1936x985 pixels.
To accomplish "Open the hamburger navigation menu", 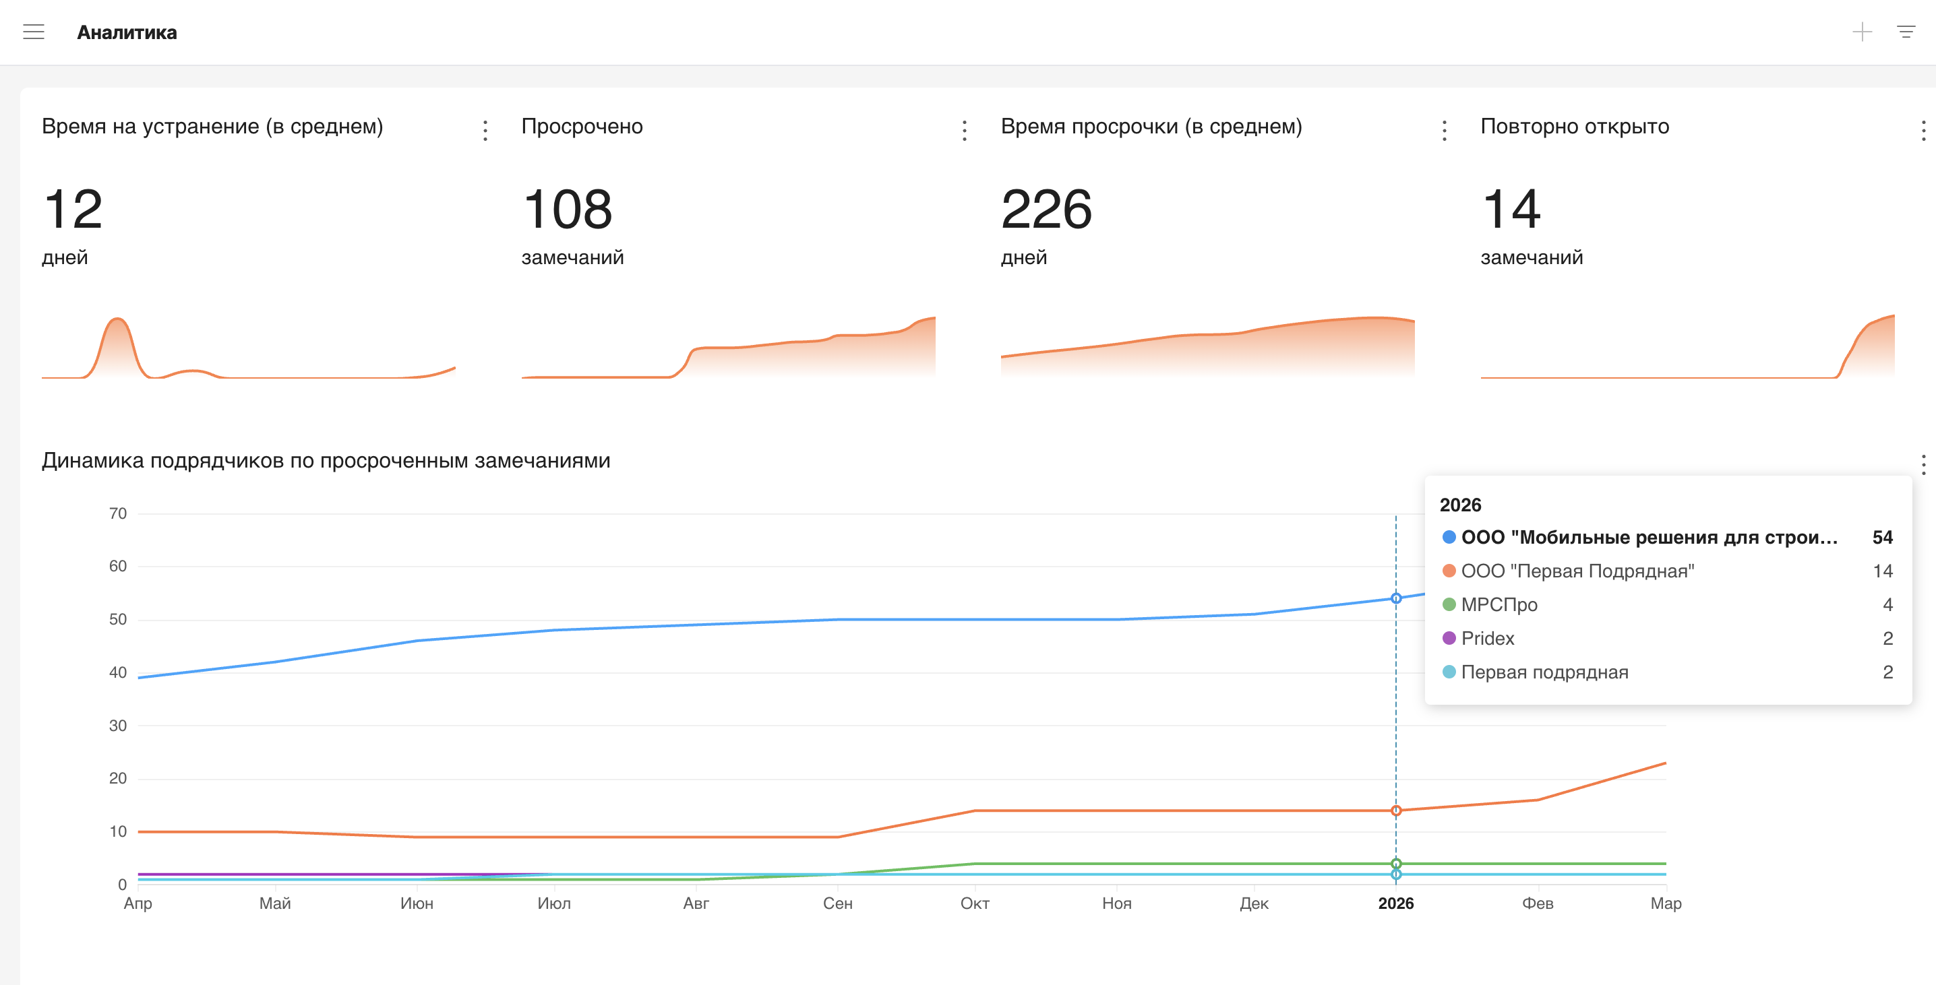I will pos(34,32).
